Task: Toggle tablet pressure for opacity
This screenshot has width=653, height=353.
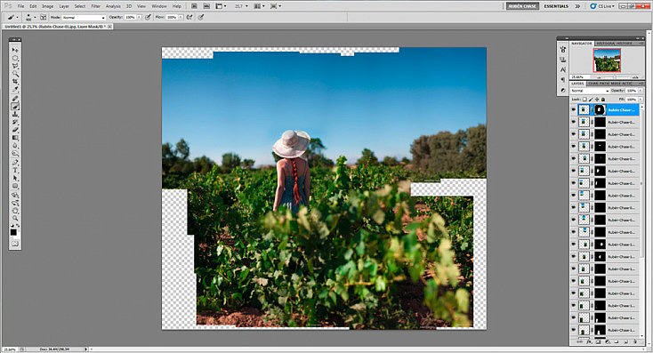Action: [x=148, y=18]
